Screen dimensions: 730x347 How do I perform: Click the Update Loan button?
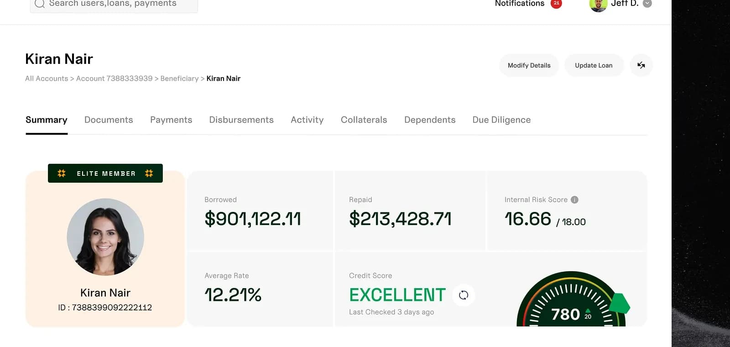(x=594, y=65)
